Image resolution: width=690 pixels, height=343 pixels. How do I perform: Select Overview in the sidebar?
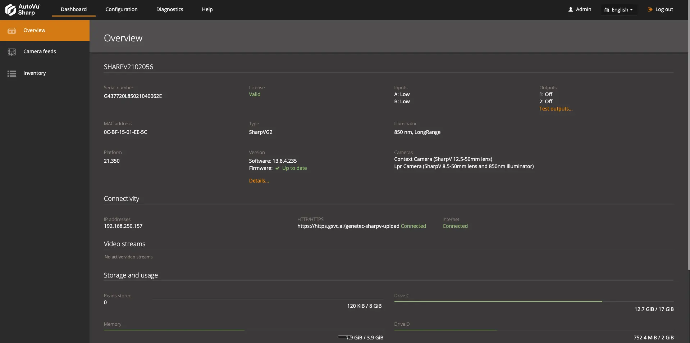pyautogui.click(x=45, y=31)
